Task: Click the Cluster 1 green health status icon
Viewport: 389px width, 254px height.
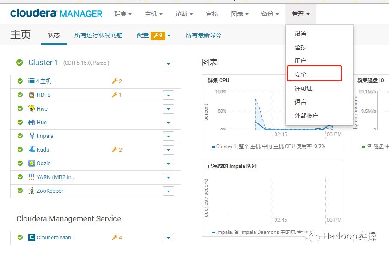Action: 20,62
